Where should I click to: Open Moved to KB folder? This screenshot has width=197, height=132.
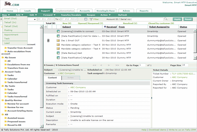(13, 125)
